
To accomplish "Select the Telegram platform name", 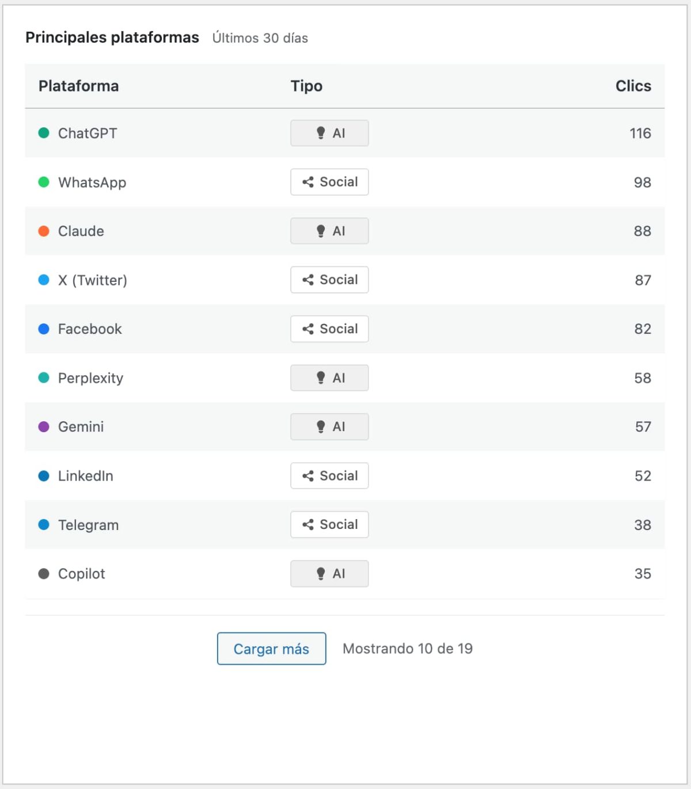I will pyautogui.click(x=89, y=525).
